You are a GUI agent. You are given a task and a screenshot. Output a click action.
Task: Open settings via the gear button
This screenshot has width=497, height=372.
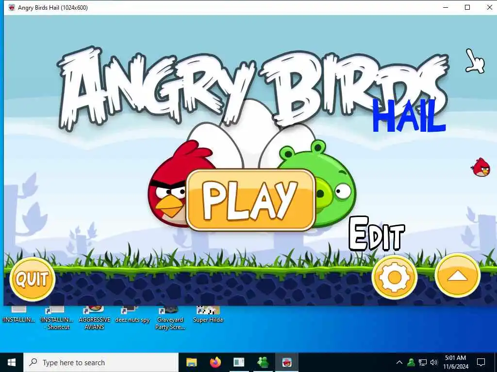[x=394, y=278]
